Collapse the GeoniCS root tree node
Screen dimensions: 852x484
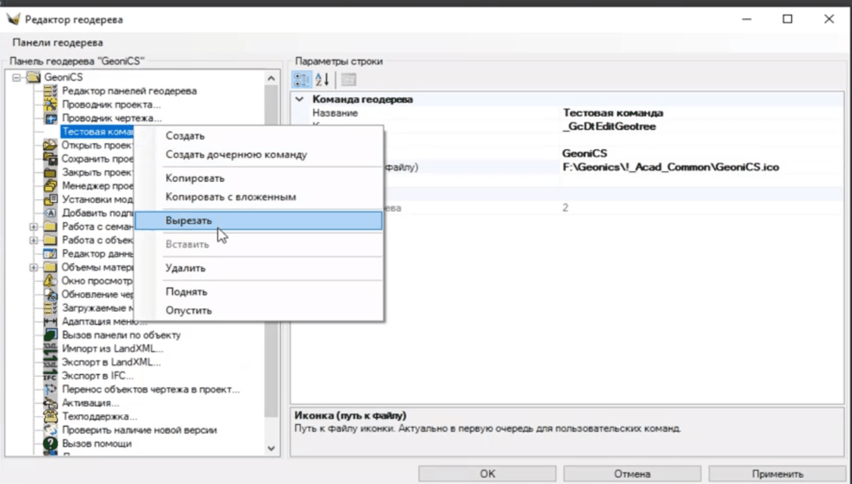16,78
